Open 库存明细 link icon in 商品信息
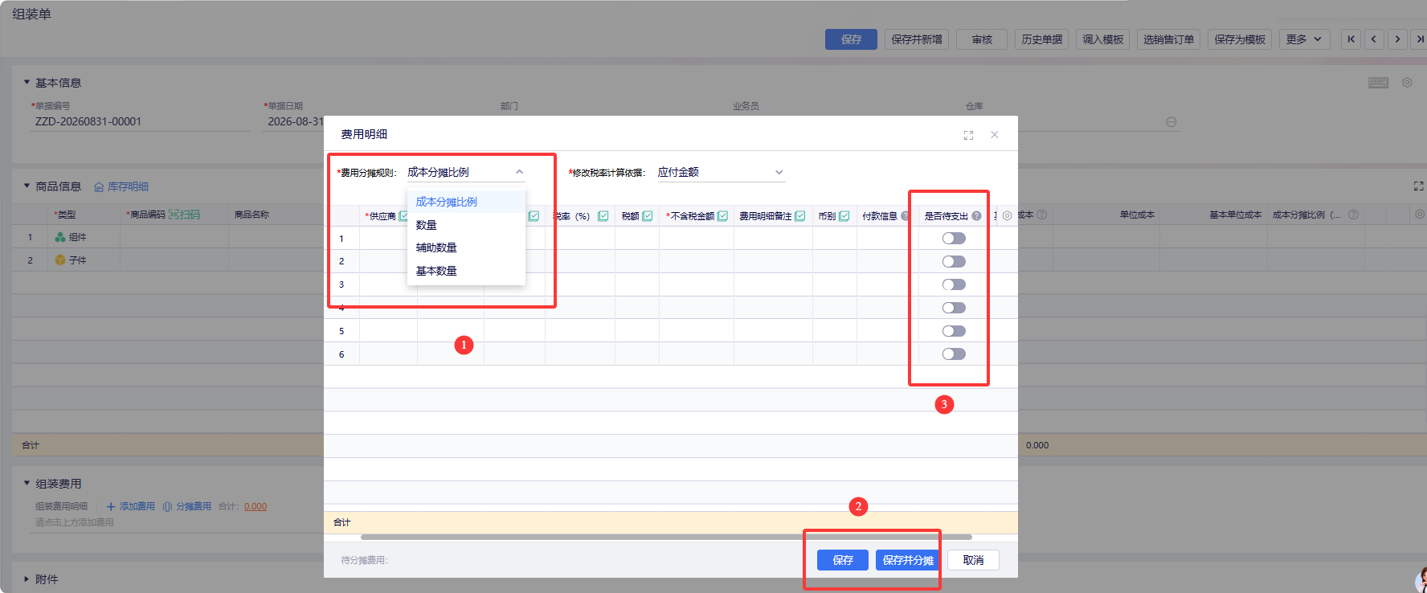This screenshot has height=593, width=1427. [99, 186]
